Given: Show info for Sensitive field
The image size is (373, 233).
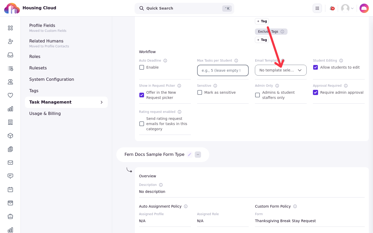Looking at the screenshot, I should pos(215,86).
